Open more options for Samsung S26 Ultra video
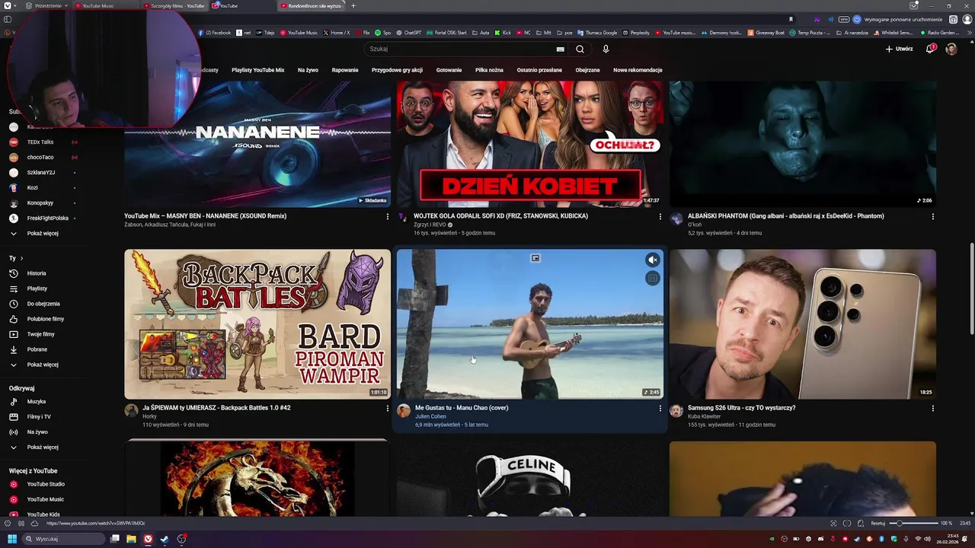 (932, 408)
